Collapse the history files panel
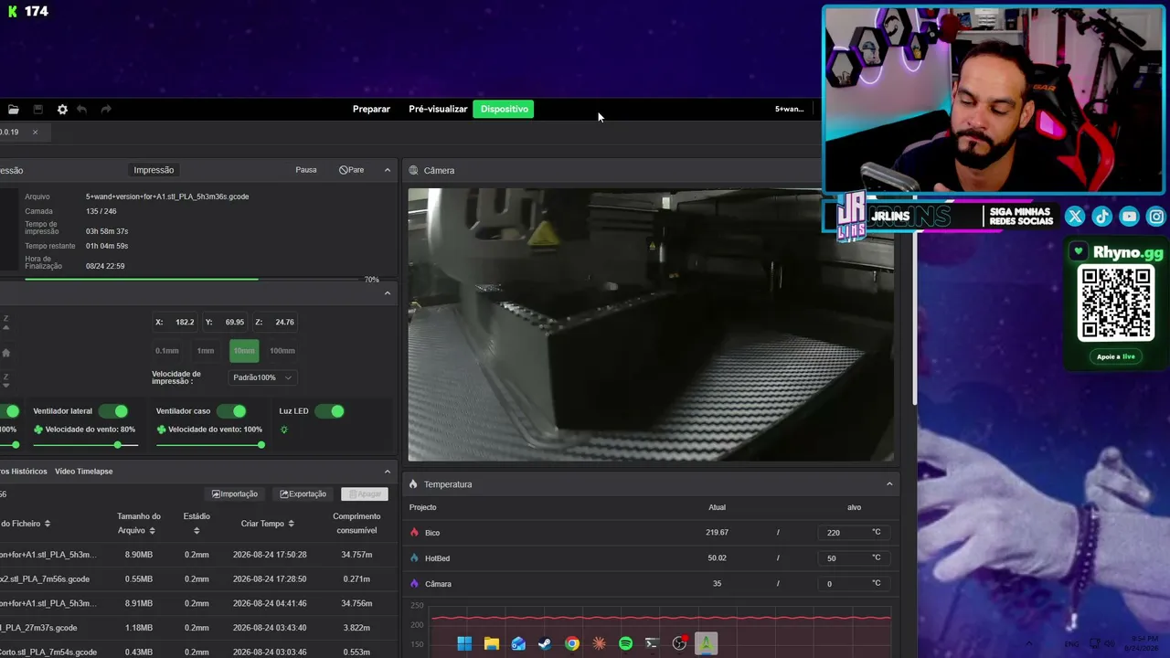Viewport: 1170px width, 658px height. pyautogui.click(x=388, y=472)
